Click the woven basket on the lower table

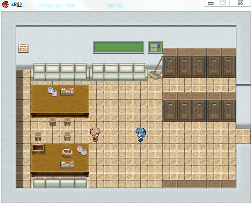point(67,152)
